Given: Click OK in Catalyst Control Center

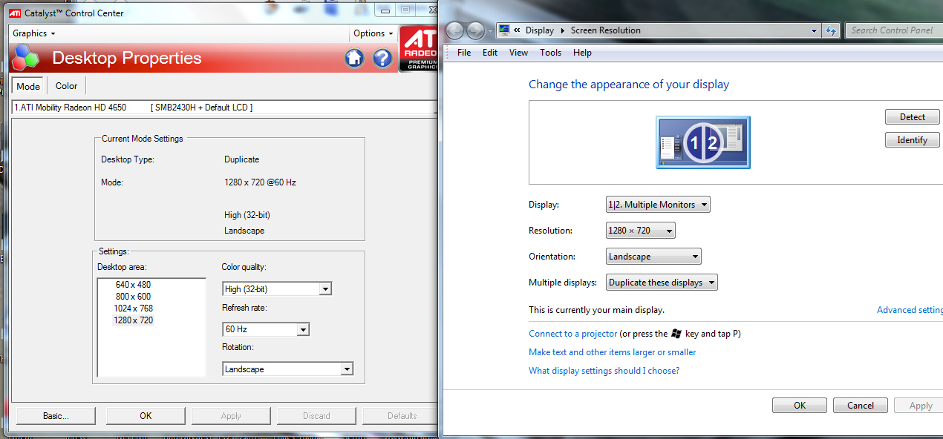Looking at the screenshot, I should point(146,416).
